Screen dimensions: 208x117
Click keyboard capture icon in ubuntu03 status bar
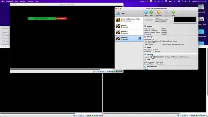click(x=117, y=71)
